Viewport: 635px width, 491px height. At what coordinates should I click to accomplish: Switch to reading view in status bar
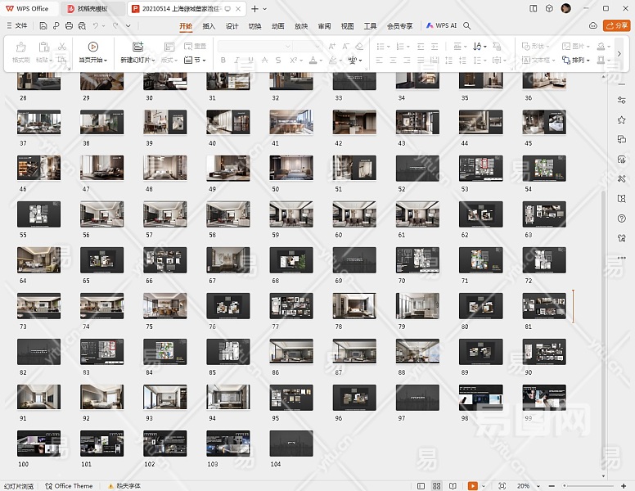452,486
